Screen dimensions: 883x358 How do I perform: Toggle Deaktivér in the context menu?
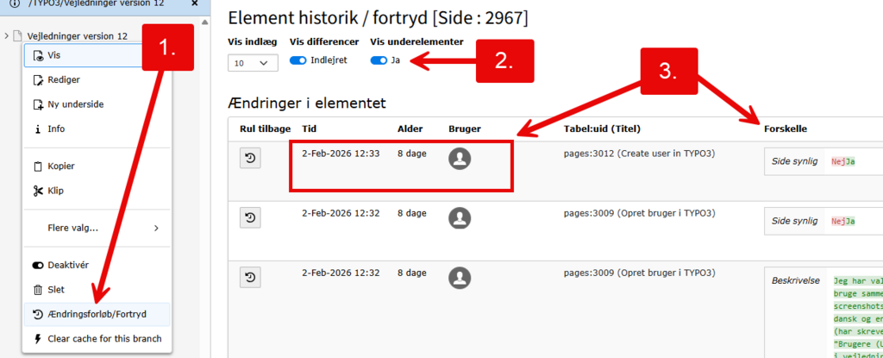pos(69,265)
